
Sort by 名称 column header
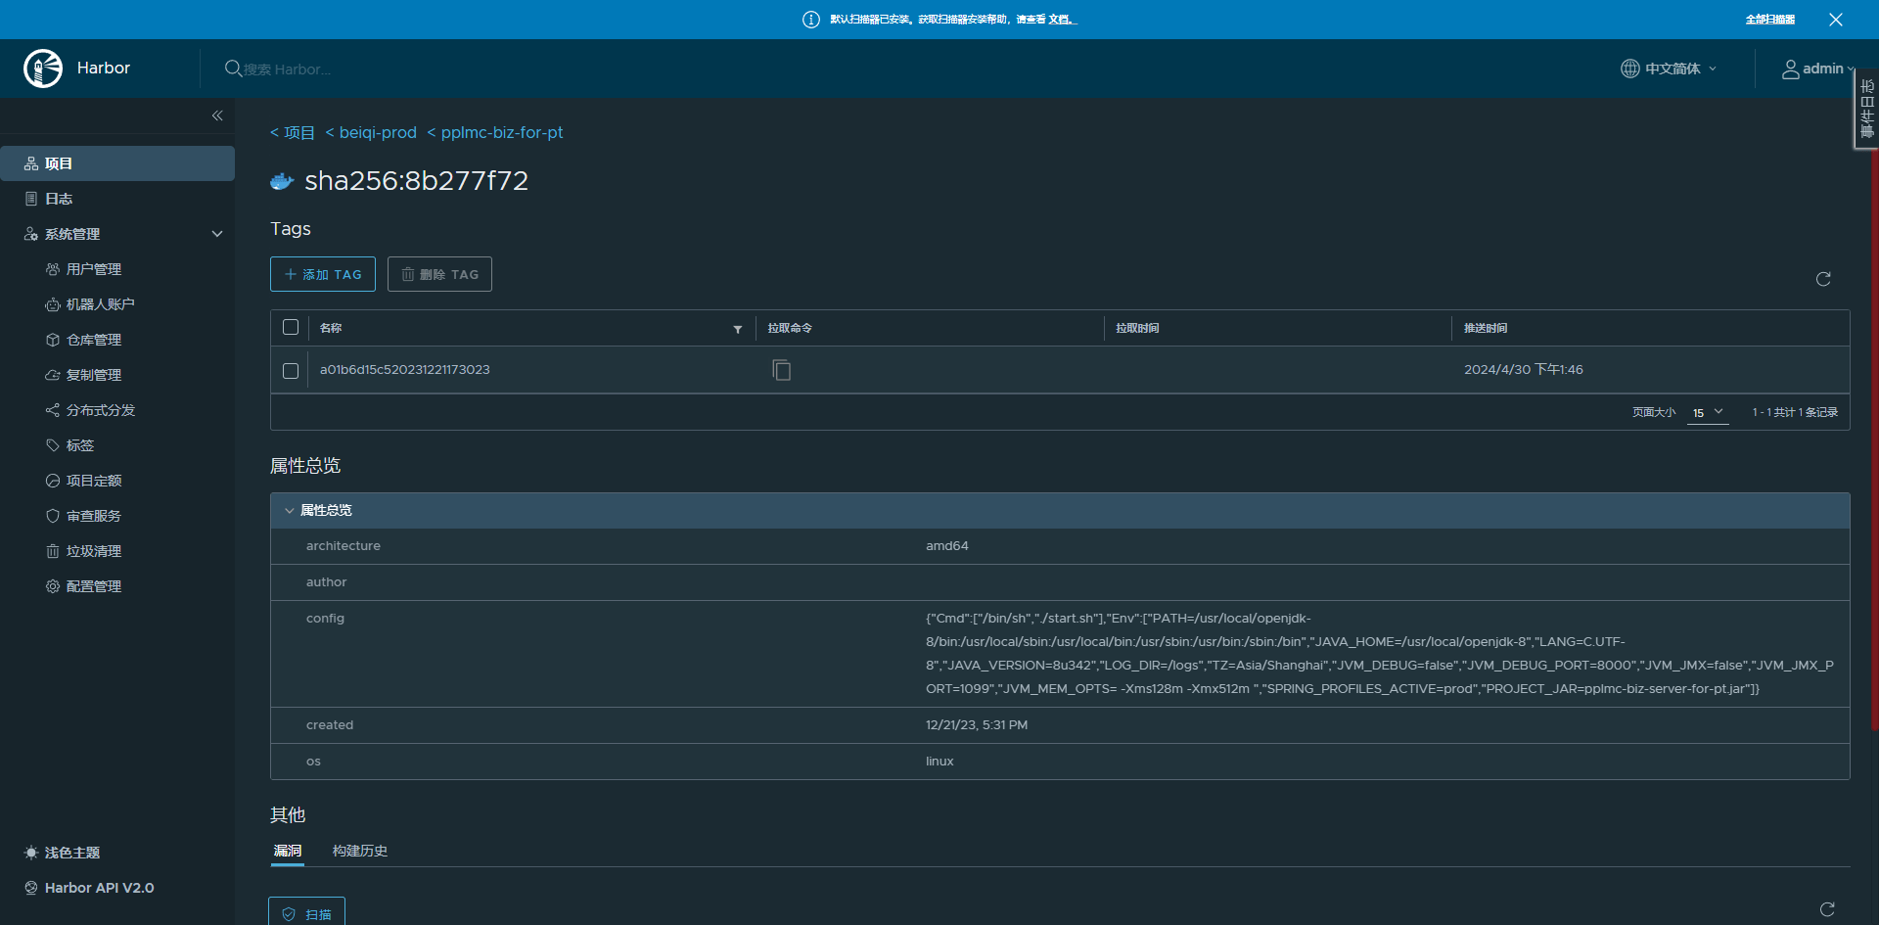(x=331, y=328)
